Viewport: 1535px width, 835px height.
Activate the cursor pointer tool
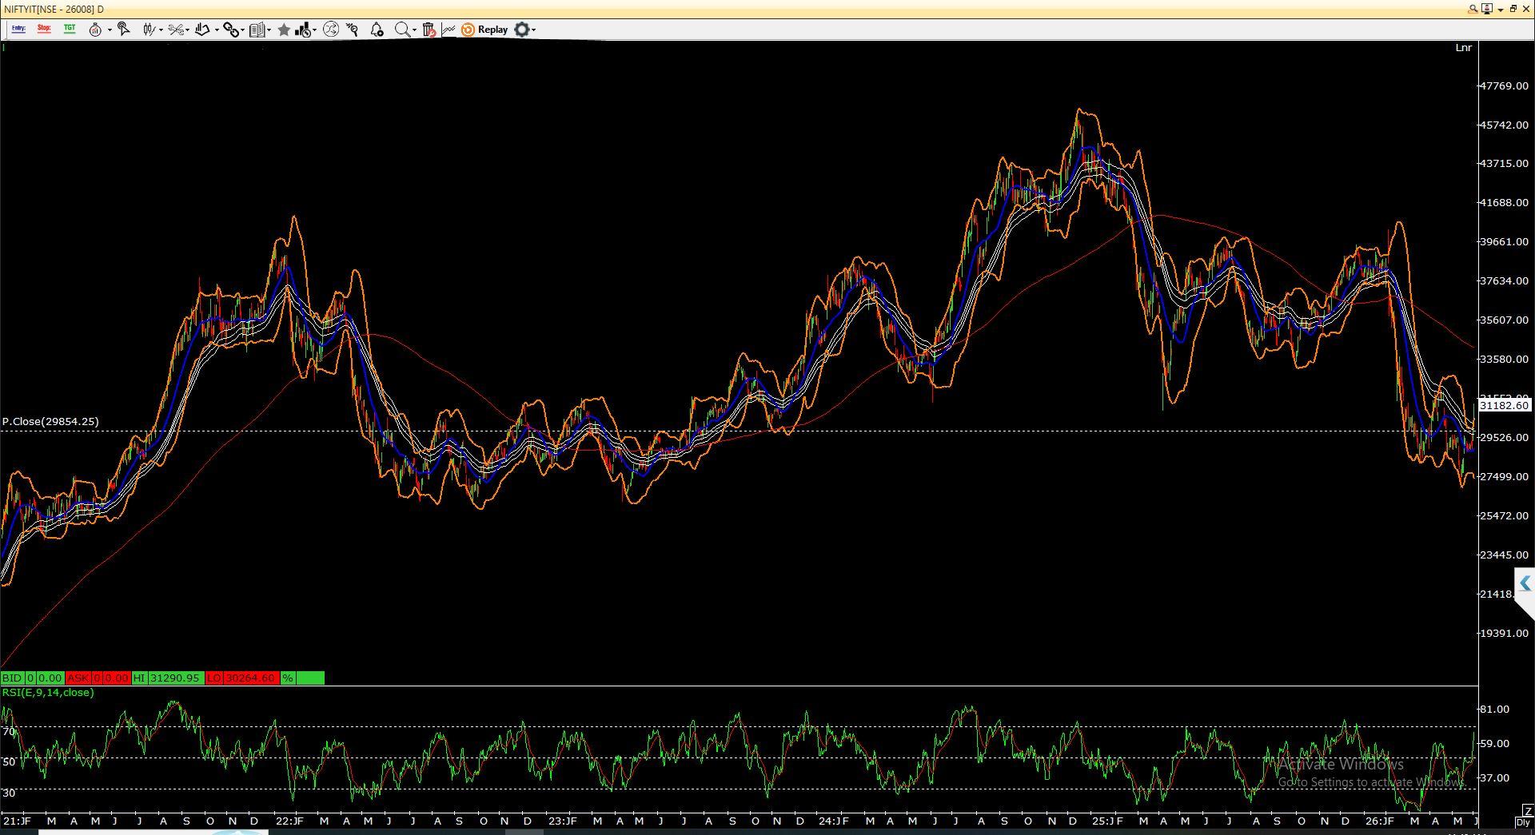pos(123,30)
